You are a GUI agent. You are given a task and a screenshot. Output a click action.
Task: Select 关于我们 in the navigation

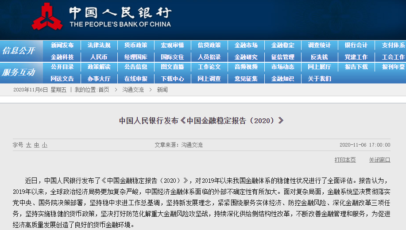click(319, 79)
